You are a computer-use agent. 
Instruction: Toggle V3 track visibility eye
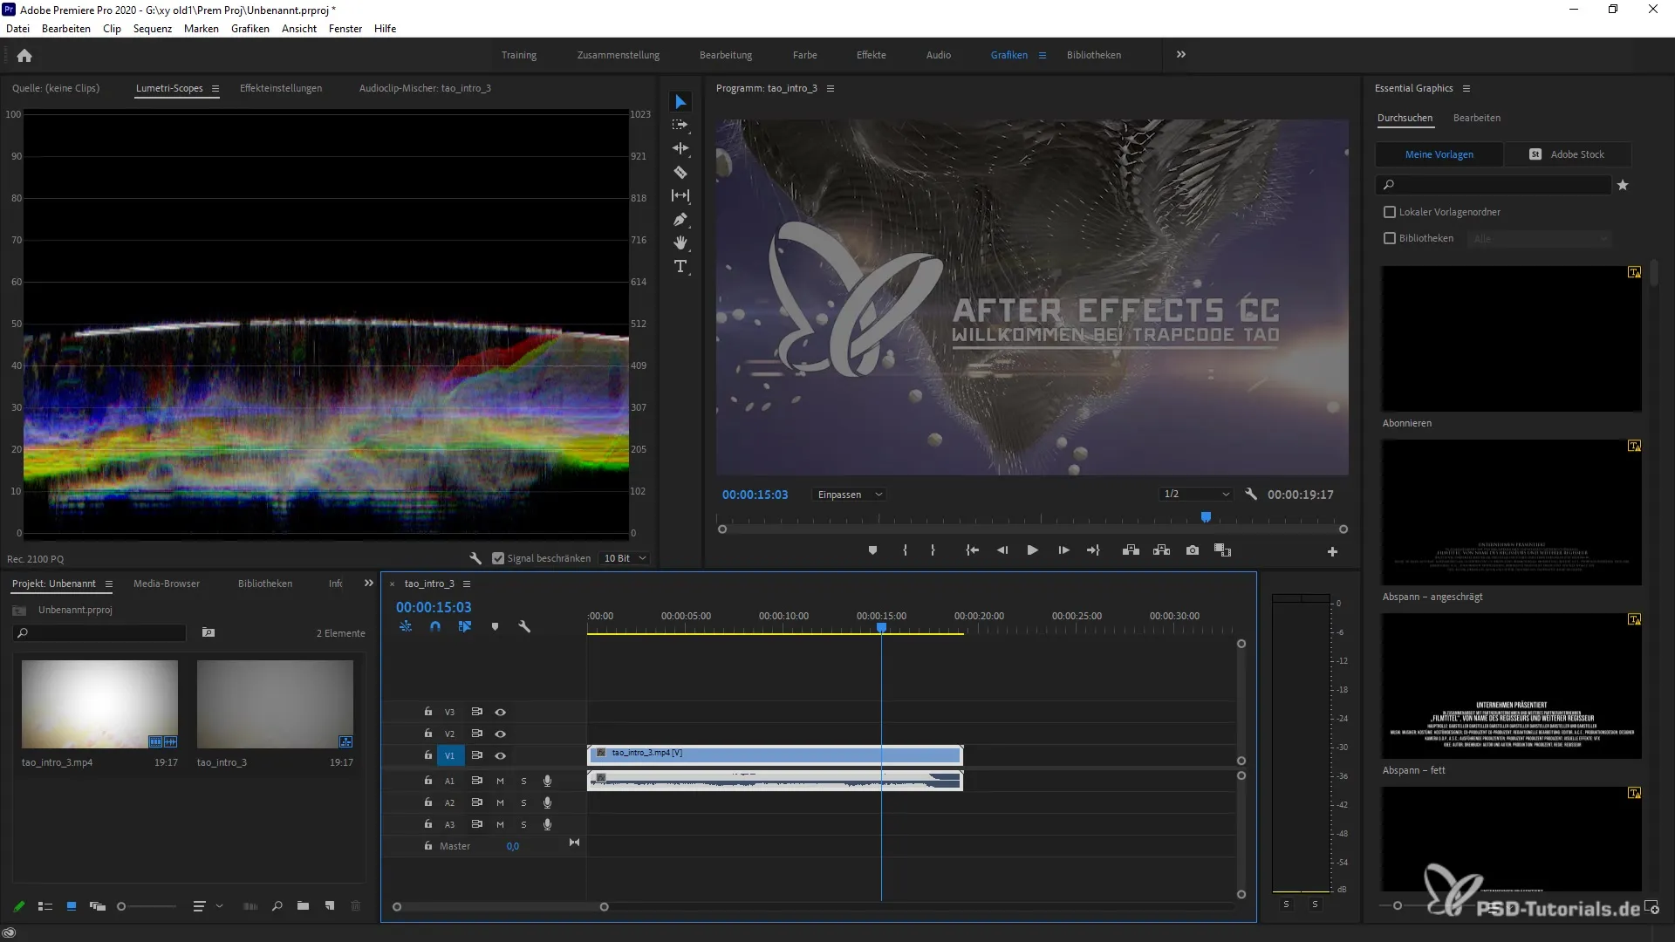(x=500, y=712)
